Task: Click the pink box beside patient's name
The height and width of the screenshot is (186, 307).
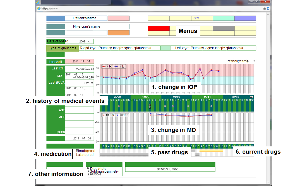Action: 118,18
